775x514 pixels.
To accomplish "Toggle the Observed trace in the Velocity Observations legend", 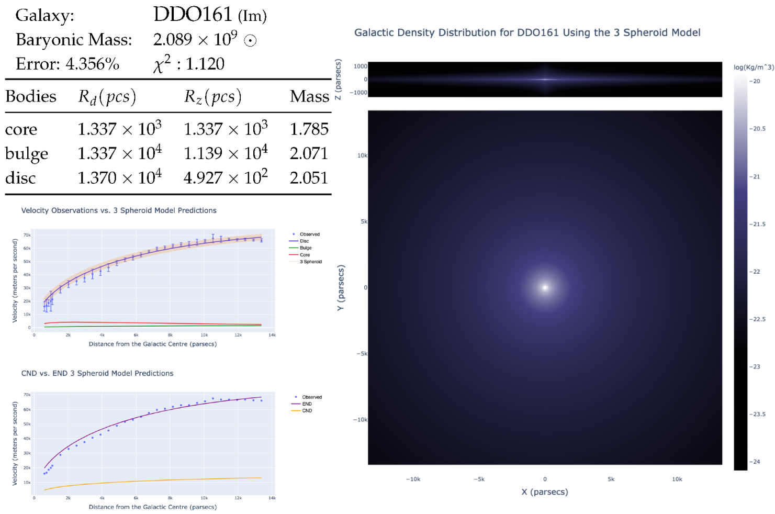I will (305, 234).
